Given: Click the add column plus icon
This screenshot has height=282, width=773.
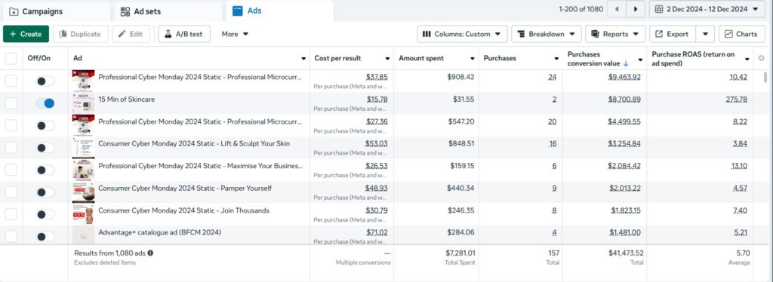Looking at the screenshot, I should 761,58.
